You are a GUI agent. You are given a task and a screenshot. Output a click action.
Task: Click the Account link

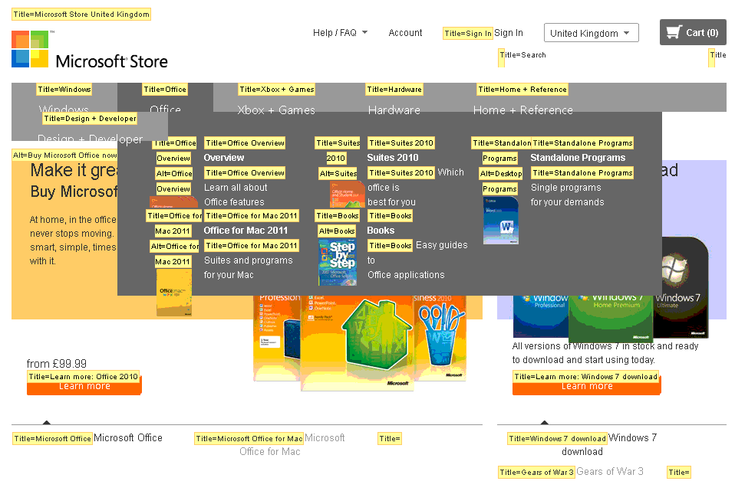[405, 33]
